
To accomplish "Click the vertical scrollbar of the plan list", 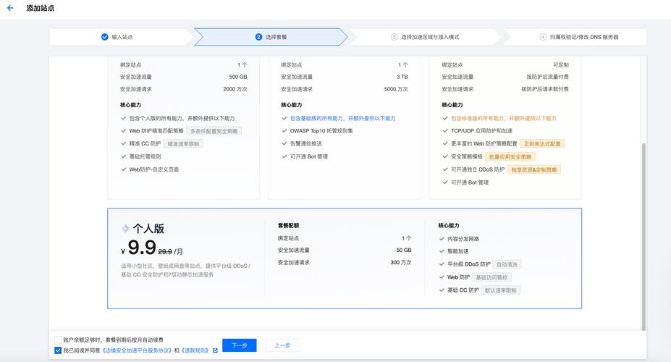I will coord(643,235).
